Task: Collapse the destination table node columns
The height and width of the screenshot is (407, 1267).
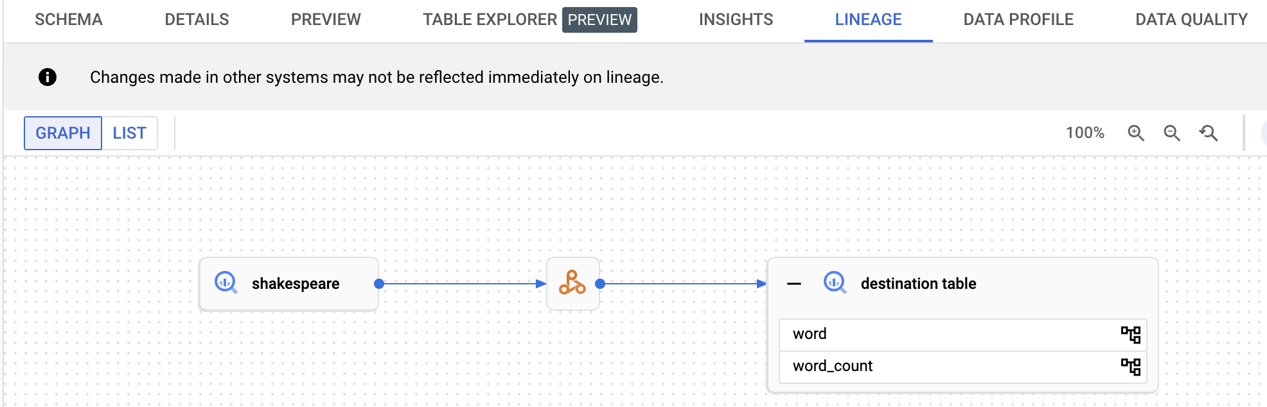Action: click(x=793, y=283)
